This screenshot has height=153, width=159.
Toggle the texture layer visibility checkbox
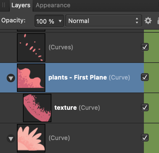tap(145, 107)
